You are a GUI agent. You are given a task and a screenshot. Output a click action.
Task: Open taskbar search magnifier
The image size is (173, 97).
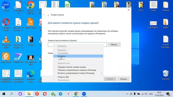pos(11,94)
